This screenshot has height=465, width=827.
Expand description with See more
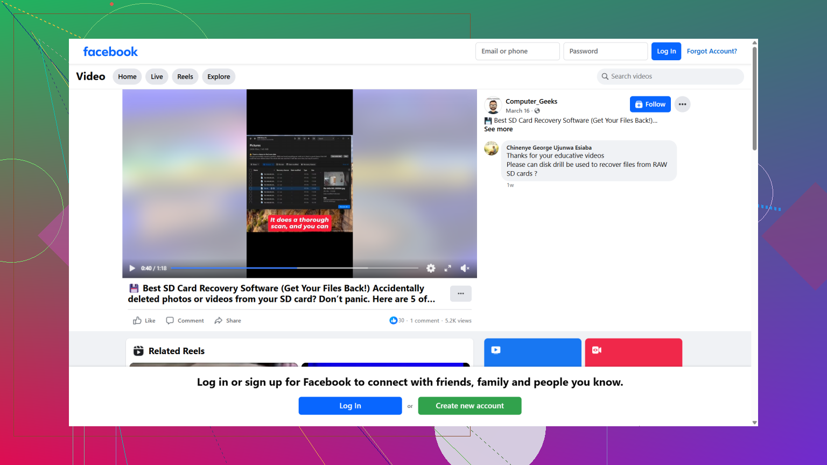498,129
